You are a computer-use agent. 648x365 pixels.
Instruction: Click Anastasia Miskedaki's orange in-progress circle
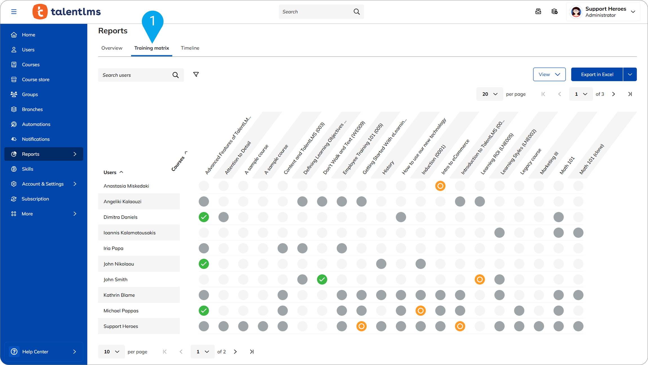click(x=440, y=186)
